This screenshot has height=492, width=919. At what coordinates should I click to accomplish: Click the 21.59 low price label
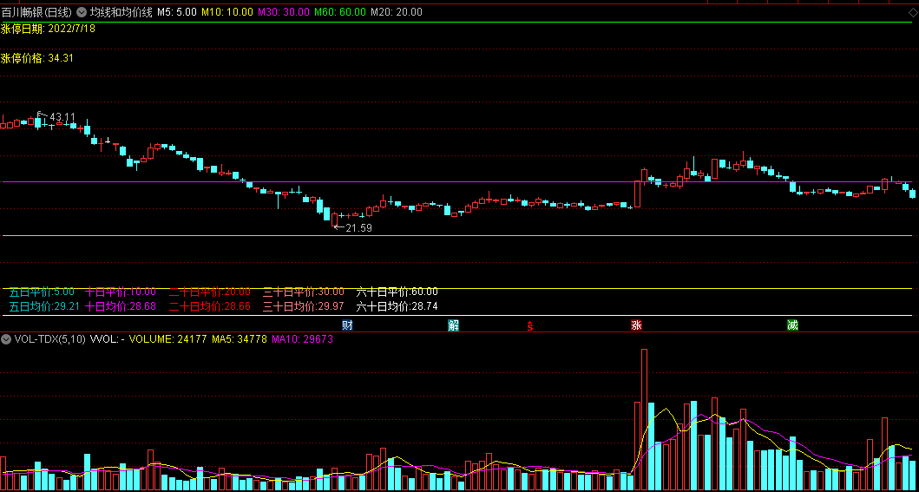point(358,228)
